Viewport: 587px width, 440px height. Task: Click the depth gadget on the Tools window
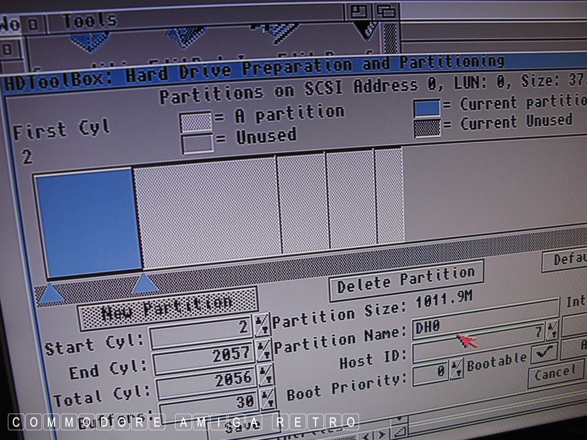(x=386, y=11)
